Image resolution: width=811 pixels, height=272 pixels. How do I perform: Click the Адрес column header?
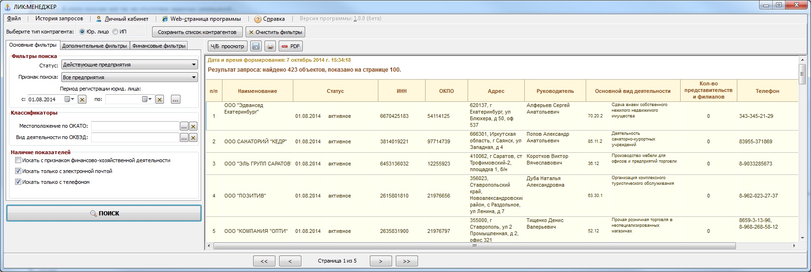[x=496, y=91]
